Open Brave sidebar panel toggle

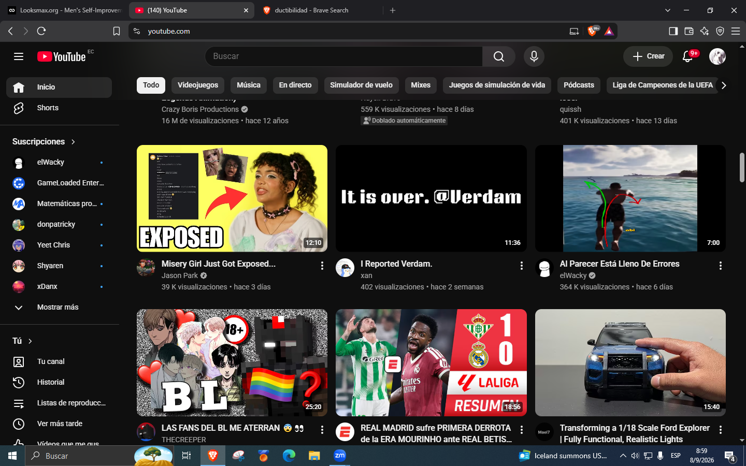(x=673, y=31)
